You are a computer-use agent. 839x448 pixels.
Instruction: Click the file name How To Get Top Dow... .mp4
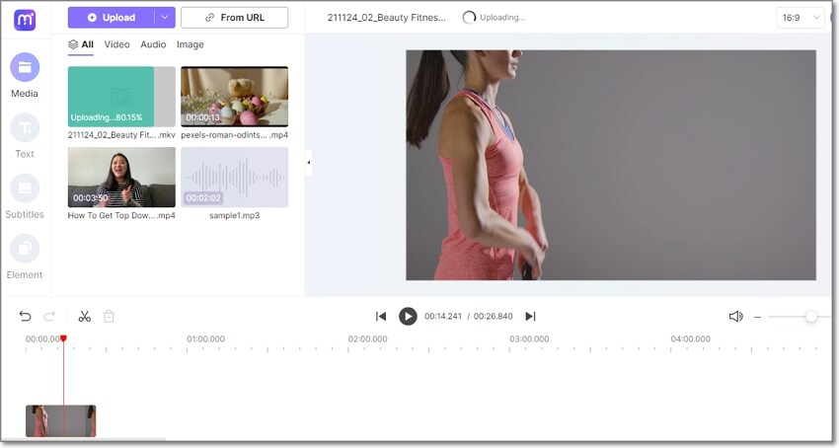coord(121,215)
